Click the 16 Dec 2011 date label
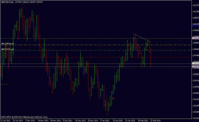Viewport: 199px width, 122px height. pos(81,120)
